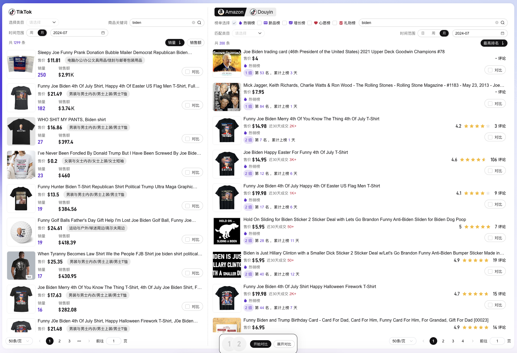Click the 开始对比 button
The height and width of the screenshot is (353, 517).
260,344
